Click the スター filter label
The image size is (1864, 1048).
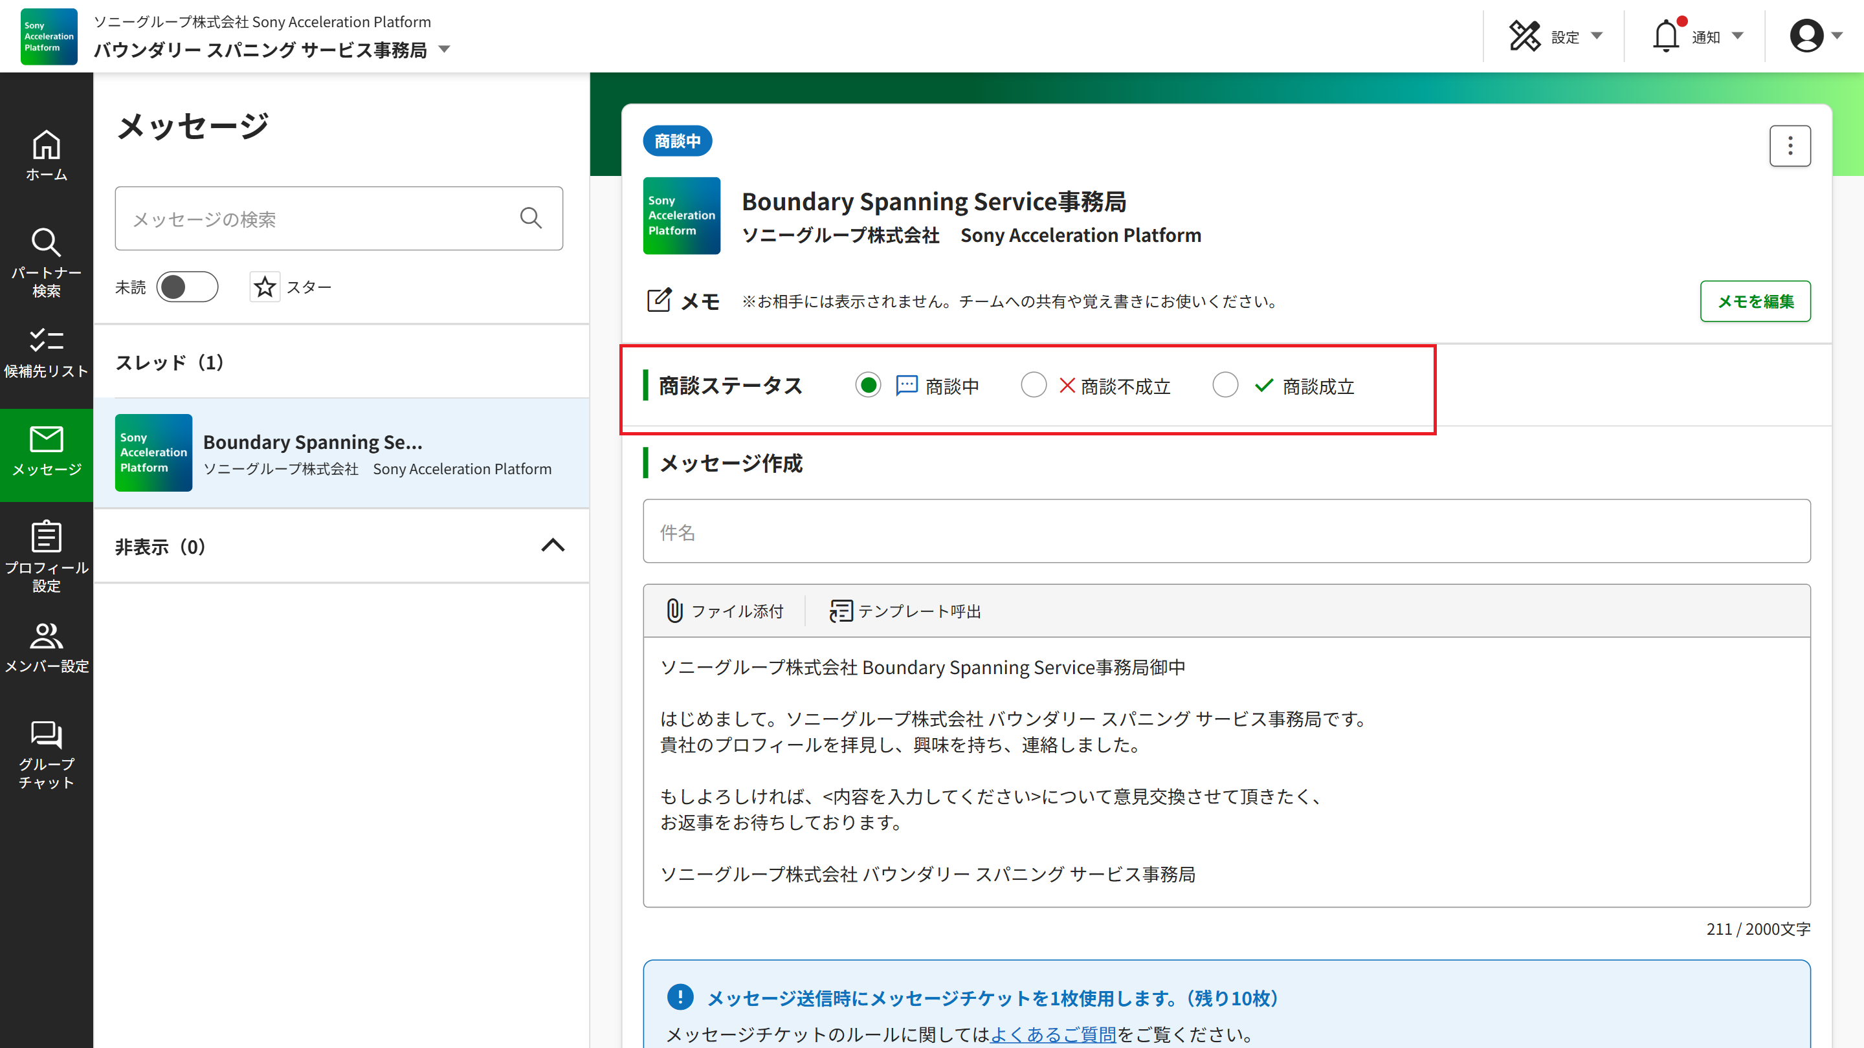(x=309, y=287)
